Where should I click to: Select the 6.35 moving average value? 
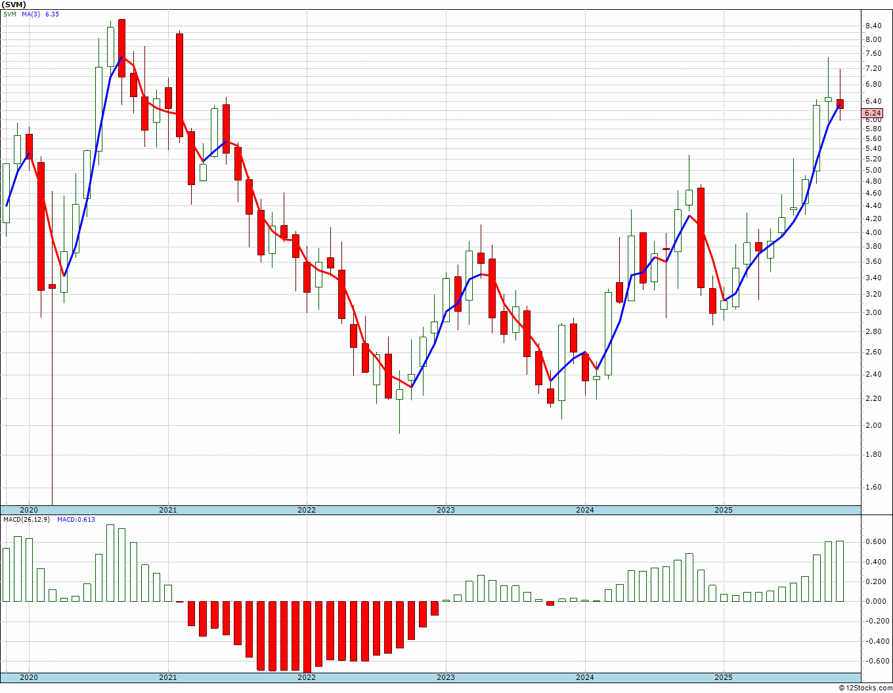(x=52, y=14)
